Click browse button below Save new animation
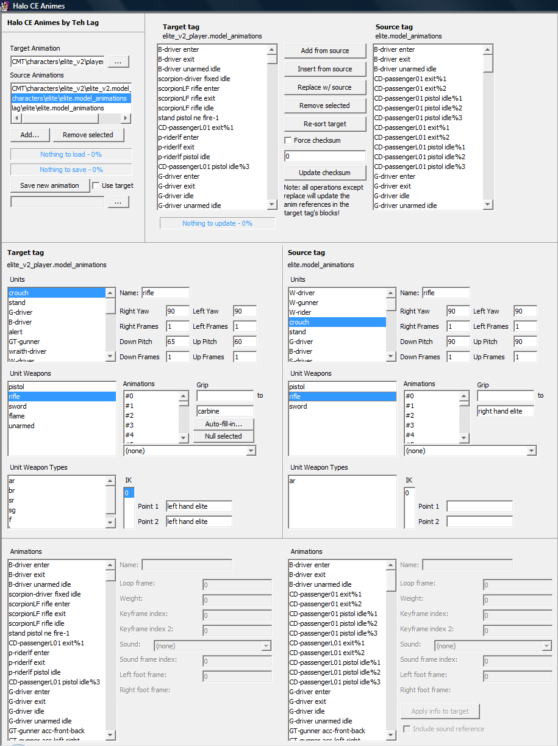Image resolution: width=558 pixels, height=746 pixels. (118, 202)
